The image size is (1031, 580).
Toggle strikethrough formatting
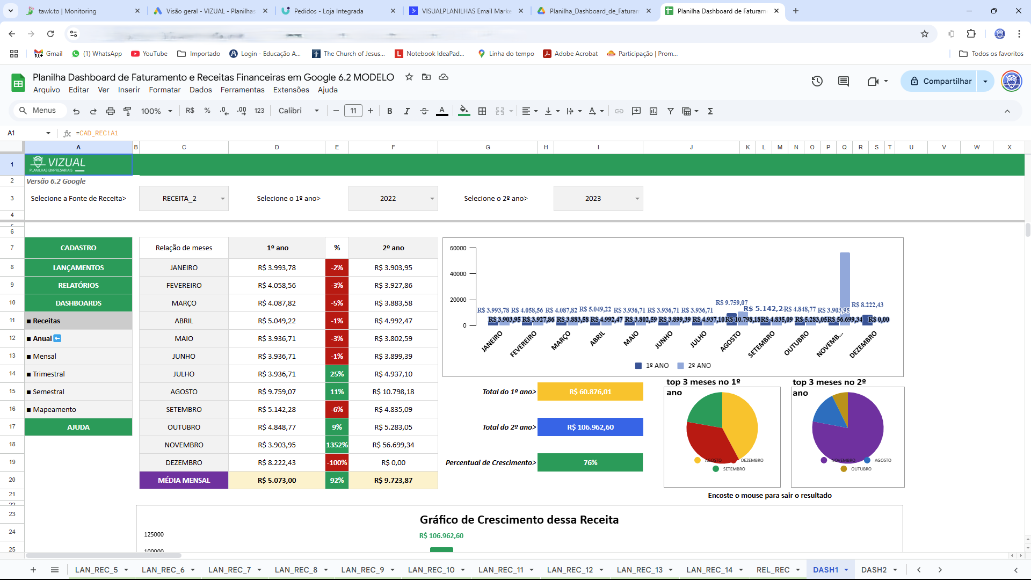424,111
